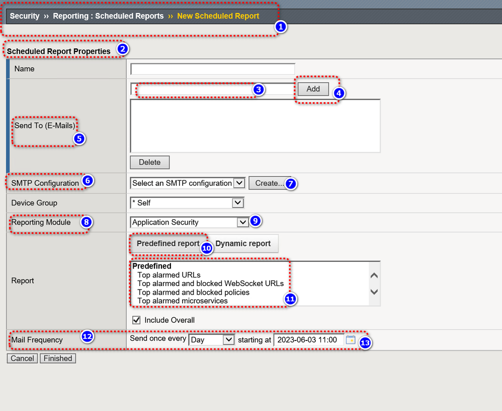
Task: Switch to the Predefined report tab
Action: click(x=168, y=244)
